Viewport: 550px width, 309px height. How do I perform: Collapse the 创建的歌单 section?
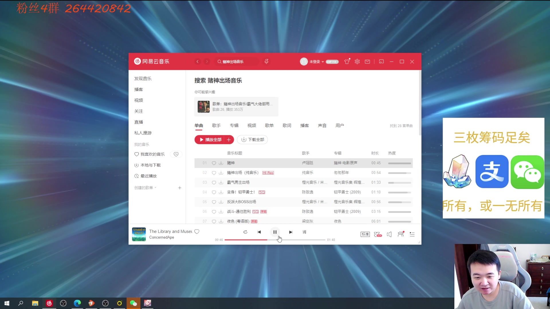145,188
